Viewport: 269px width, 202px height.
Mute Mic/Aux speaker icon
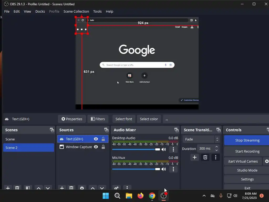tap(164, 169)
